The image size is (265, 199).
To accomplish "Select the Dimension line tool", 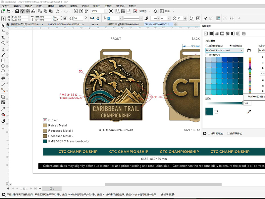I will coord(3,85).
